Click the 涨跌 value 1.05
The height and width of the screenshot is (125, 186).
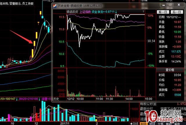pos(178,42)
